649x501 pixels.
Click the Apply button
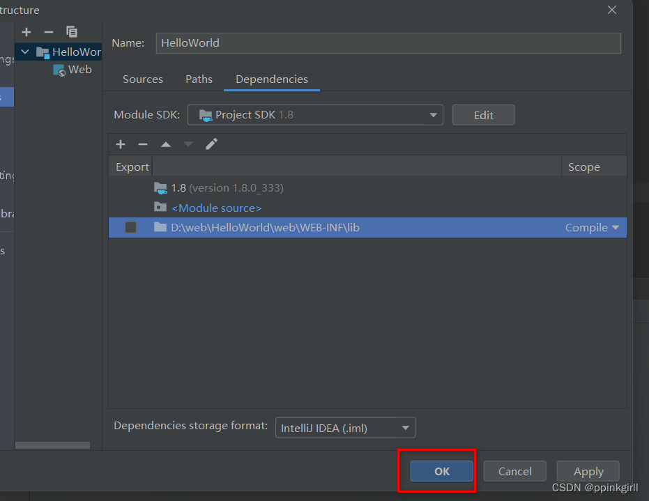(588, 471)
